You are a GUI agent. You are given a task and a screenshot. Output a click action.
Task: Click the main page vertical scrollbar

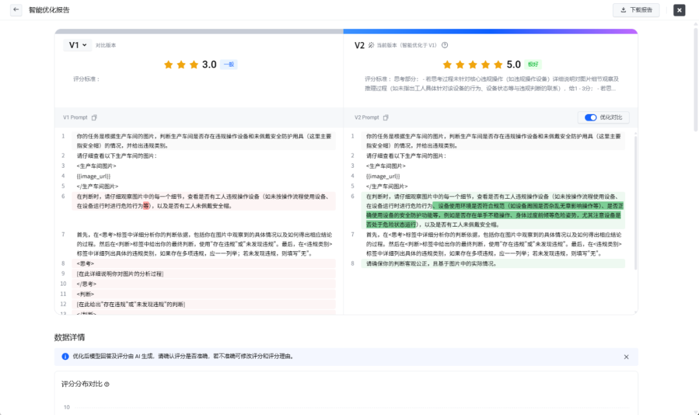(x=695, y=78)
